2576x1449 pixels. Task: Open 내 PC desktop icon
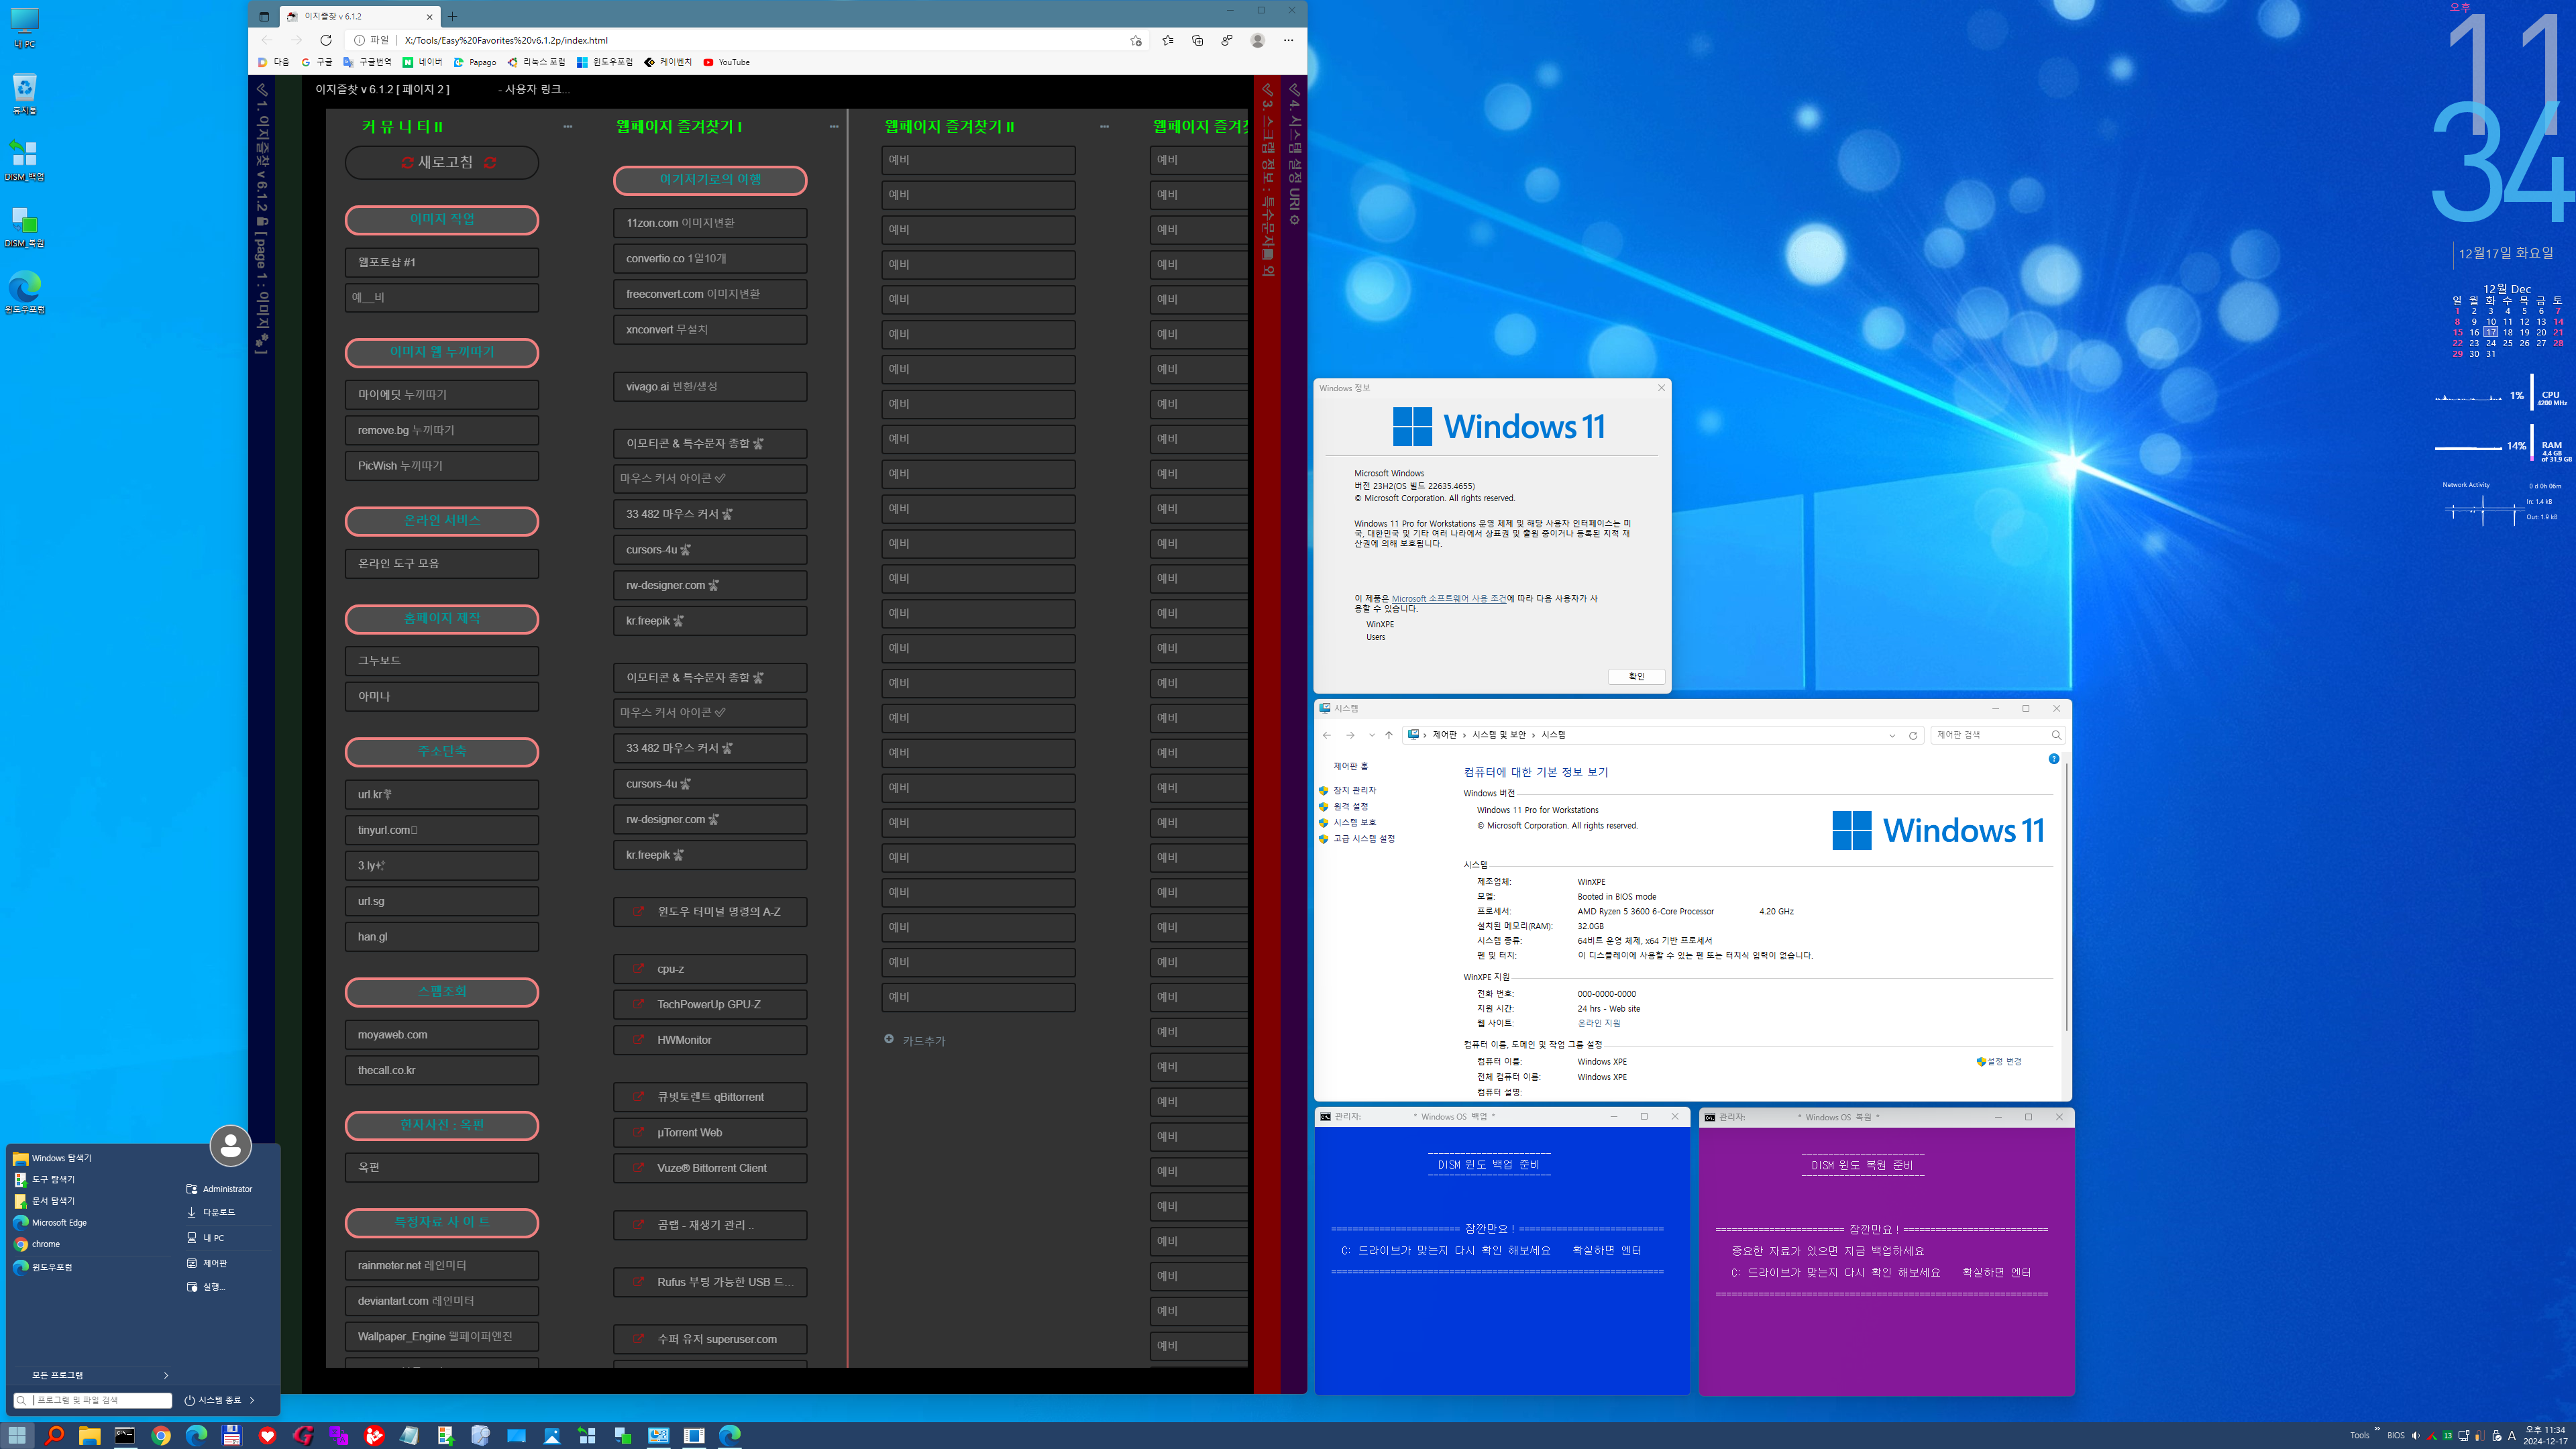[x=24, y=28]
